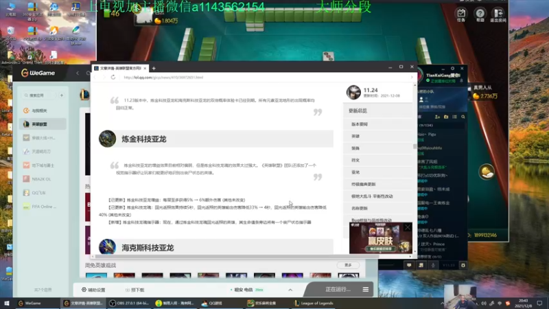Image resolution: width=549 pixels, height=309 pixels.
Task: Click list view icon in LoL friends panel
Action: click(454, 117)
